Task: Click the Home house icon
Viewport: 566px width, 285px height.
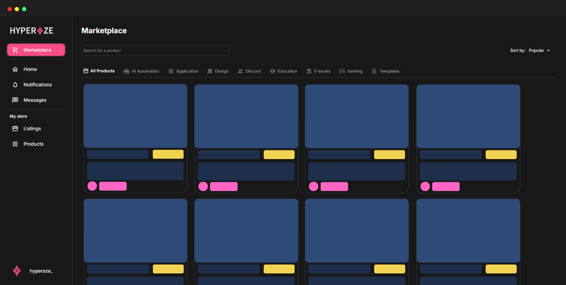Action: (15, 69)
